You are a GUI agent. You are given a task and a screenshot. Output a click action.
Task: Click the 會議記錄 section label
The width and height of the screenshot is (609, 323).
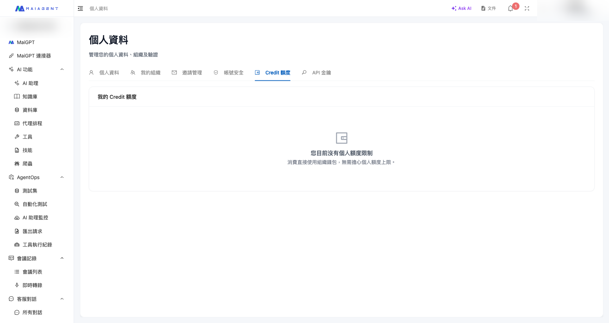coord(27,258)
